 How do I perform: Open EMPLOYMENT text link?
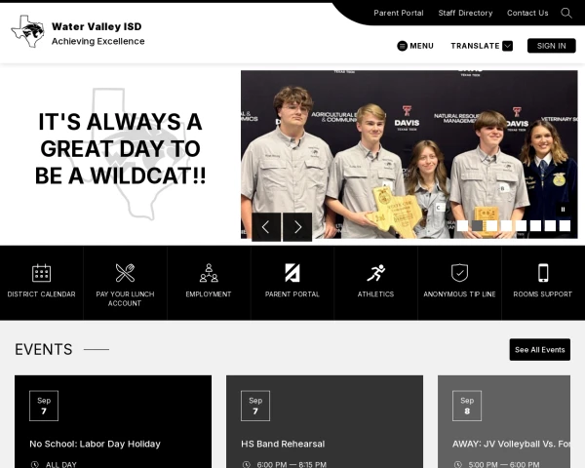click(x=209, y=294)
